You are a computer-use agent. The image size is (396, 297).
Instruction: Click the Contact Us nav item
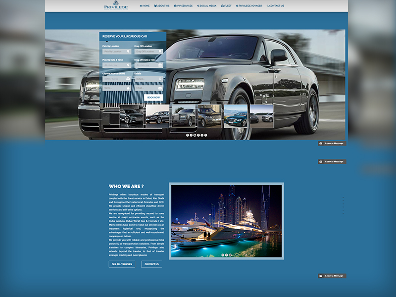click(x=275, y=6)
